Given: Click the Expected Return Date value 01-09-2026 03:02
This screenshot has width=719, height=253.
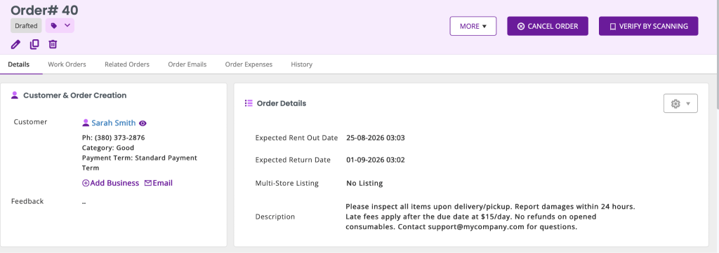Looking at the screenshot, I should (x=376, y=160).
